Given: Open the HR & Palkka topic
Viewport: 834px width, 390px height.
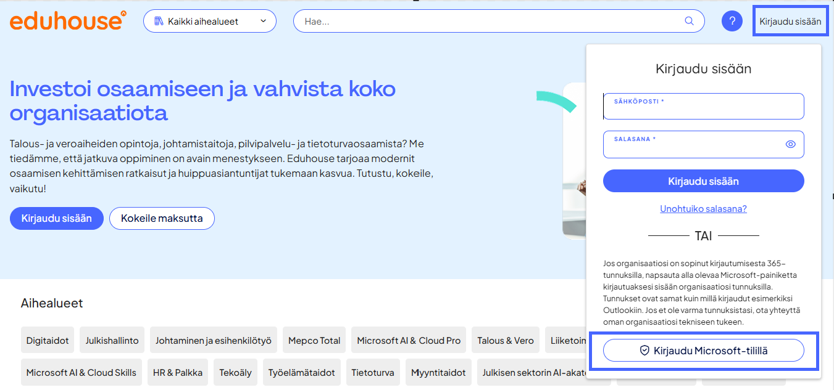Looking at the screenshot, I should [178, 373].
